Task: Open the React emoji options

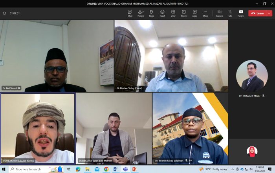Action: click(x=162, y=13)
